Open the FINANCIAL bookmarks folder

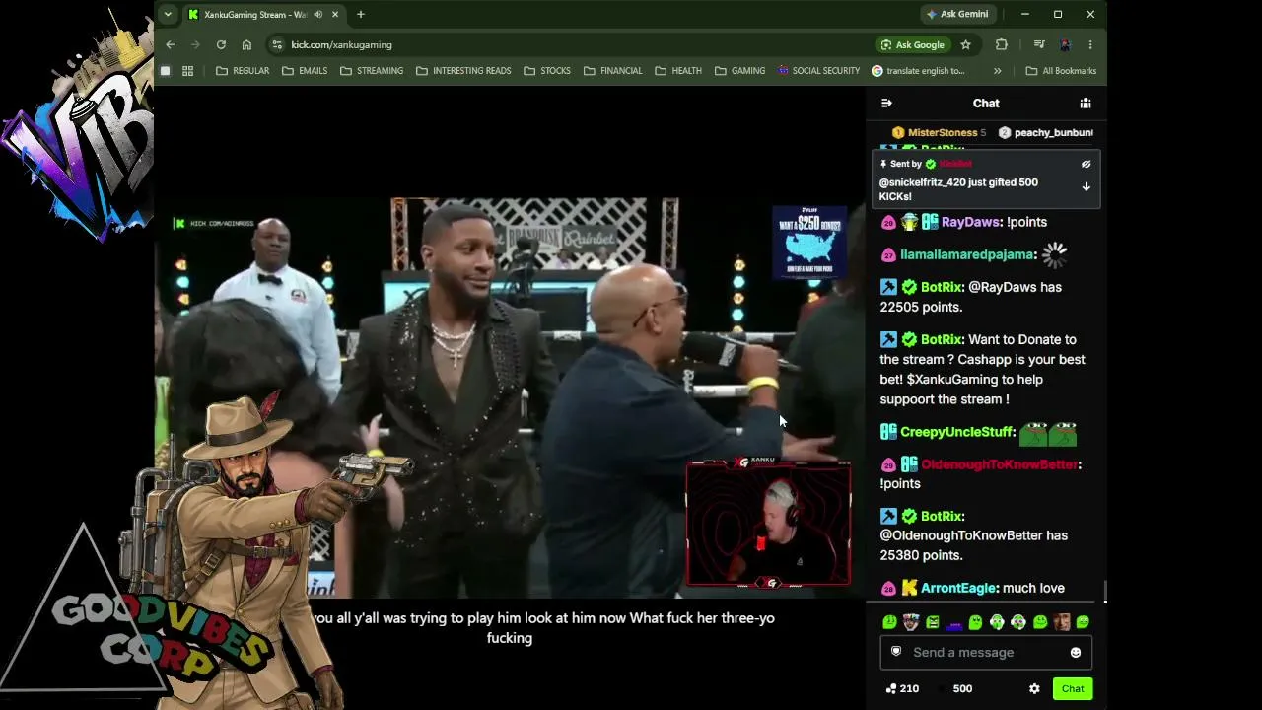pos(612,71)
